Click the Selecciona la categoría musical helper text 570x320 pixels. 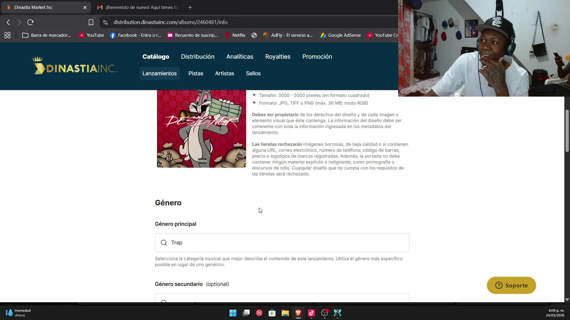(x=279, y=261)
